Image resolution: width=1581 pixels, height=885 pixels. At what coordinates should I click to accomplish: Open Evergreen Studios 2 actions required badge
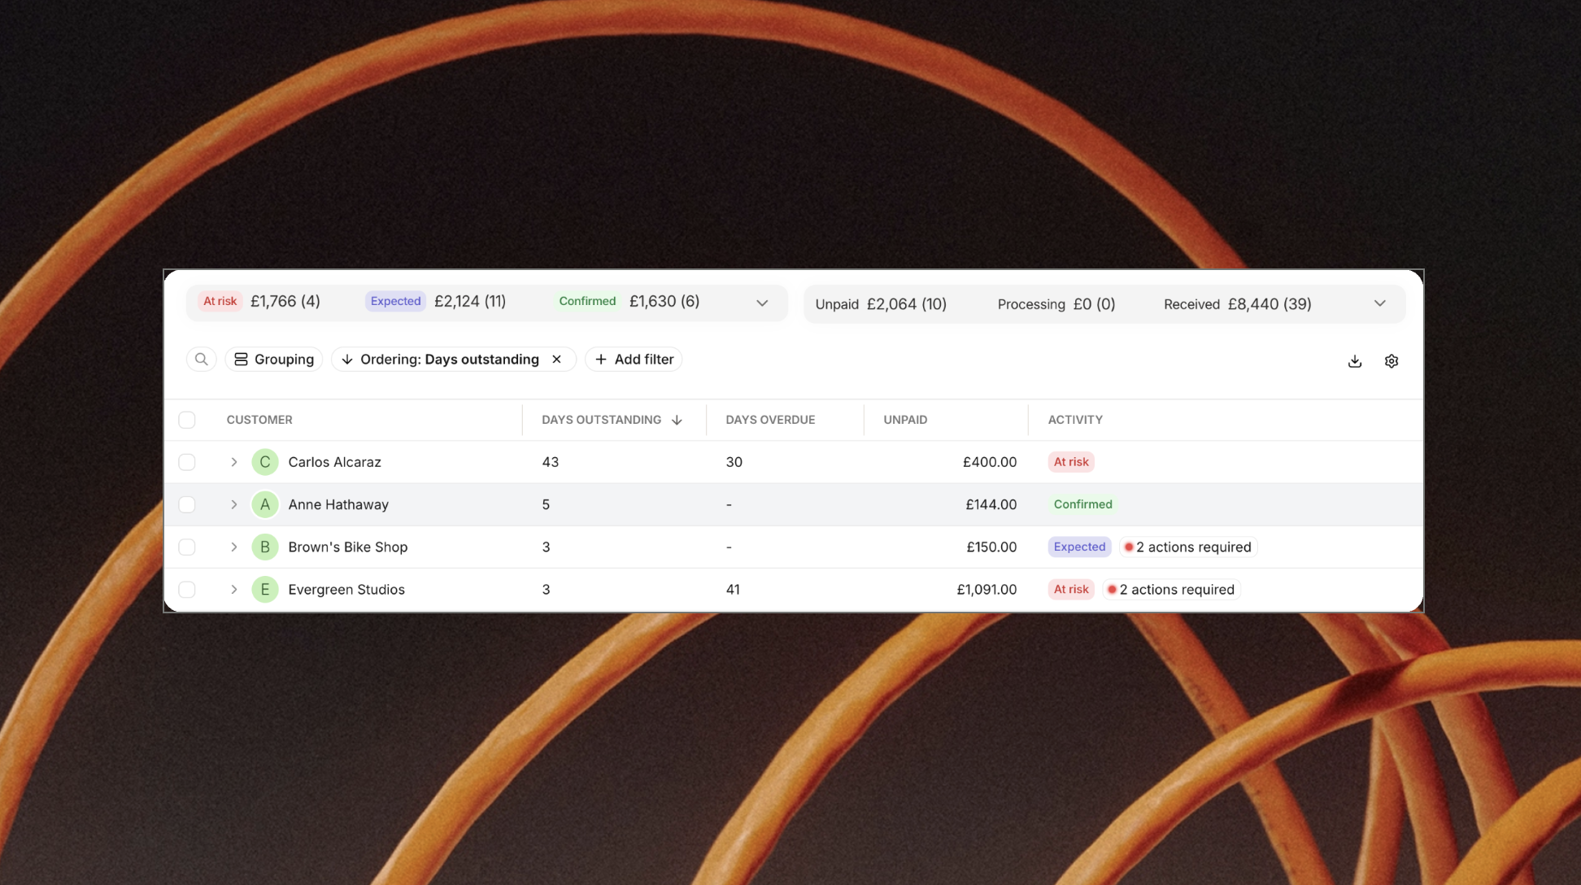point(1170,590)
